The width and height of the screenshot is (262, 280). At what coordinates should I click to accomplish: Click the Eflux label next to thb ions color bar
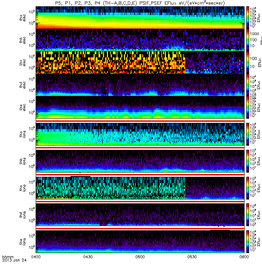(259, 161)
